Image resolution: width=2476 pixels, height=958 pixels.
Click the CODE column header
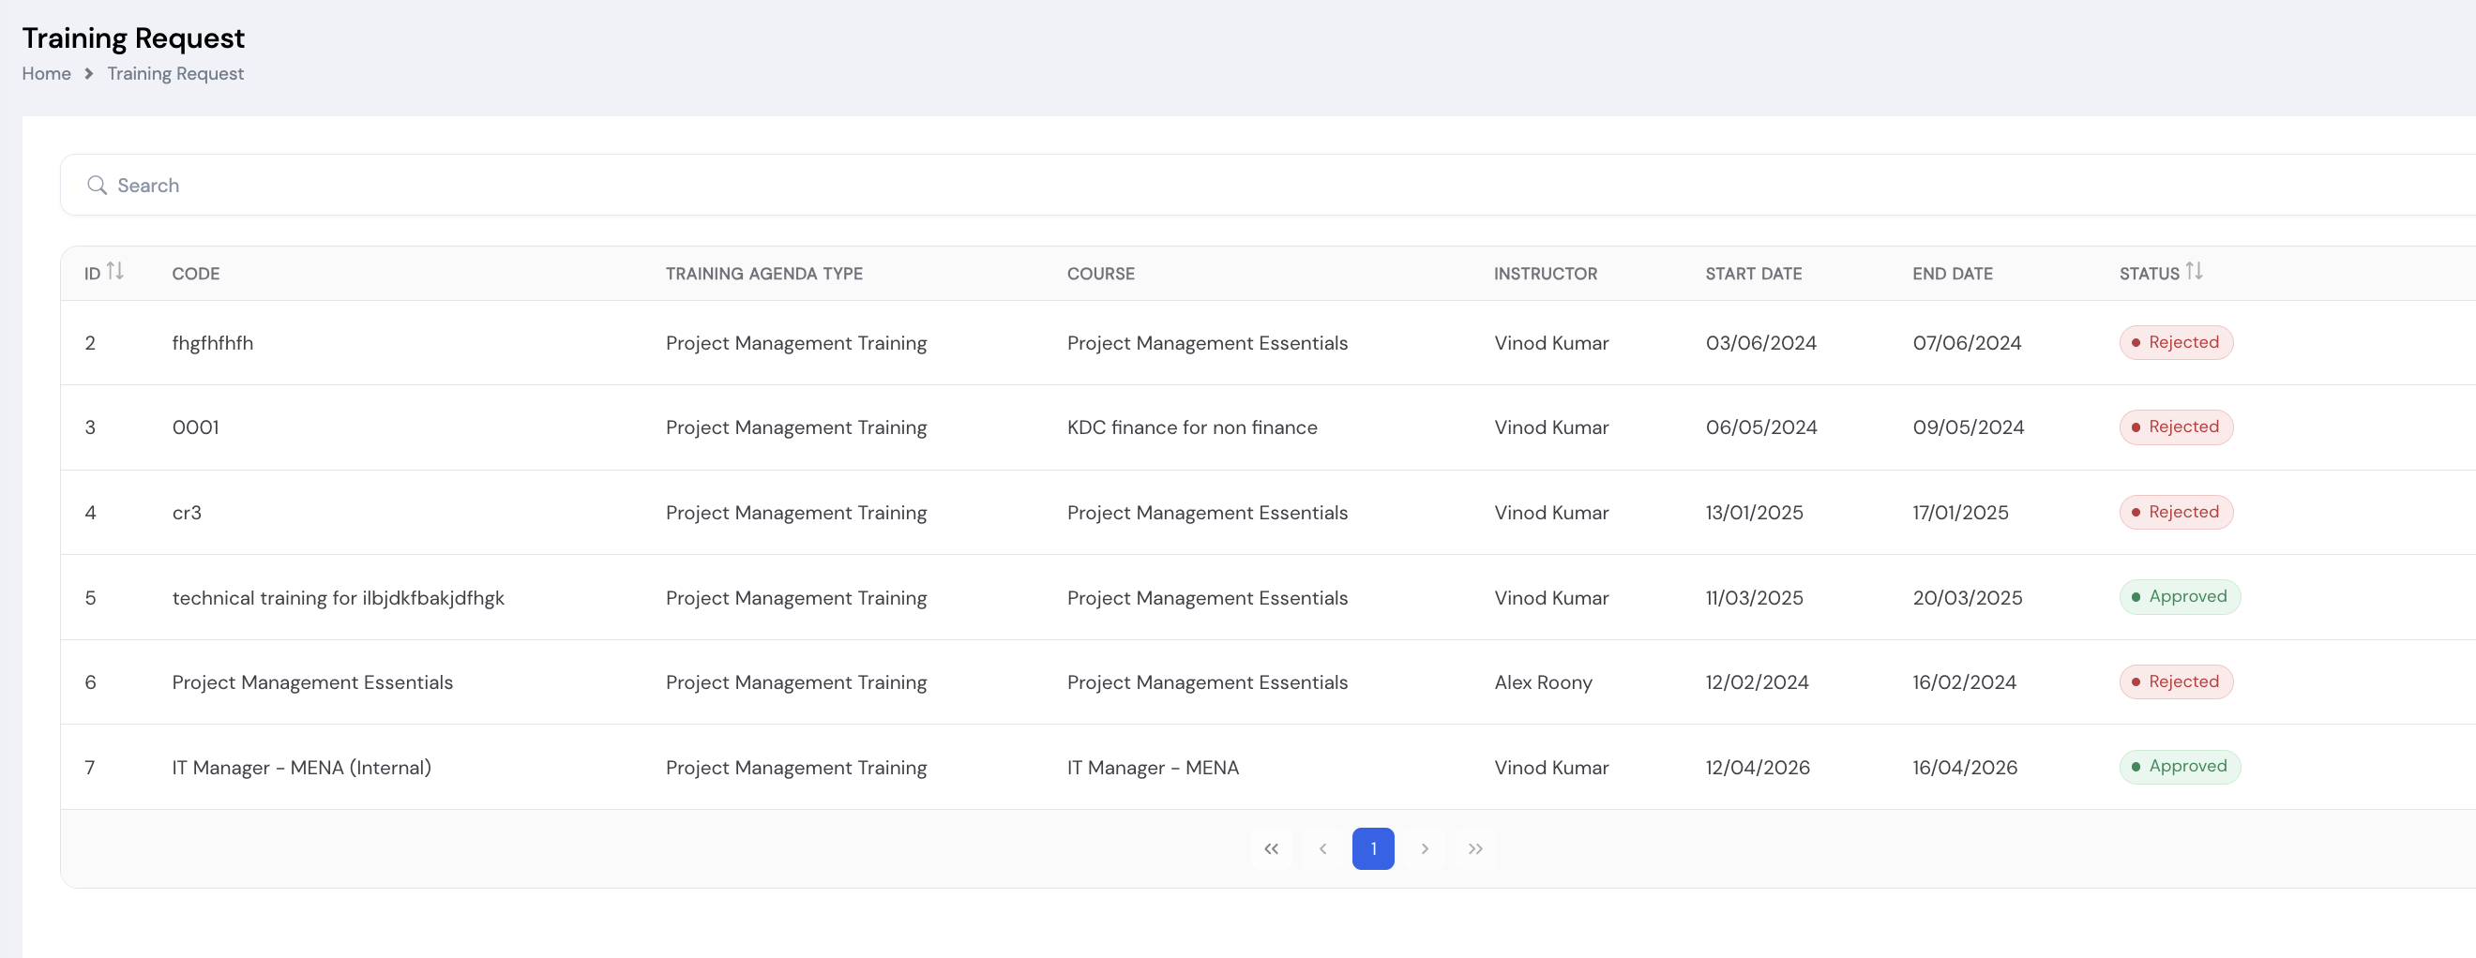[x=196, y=274]
